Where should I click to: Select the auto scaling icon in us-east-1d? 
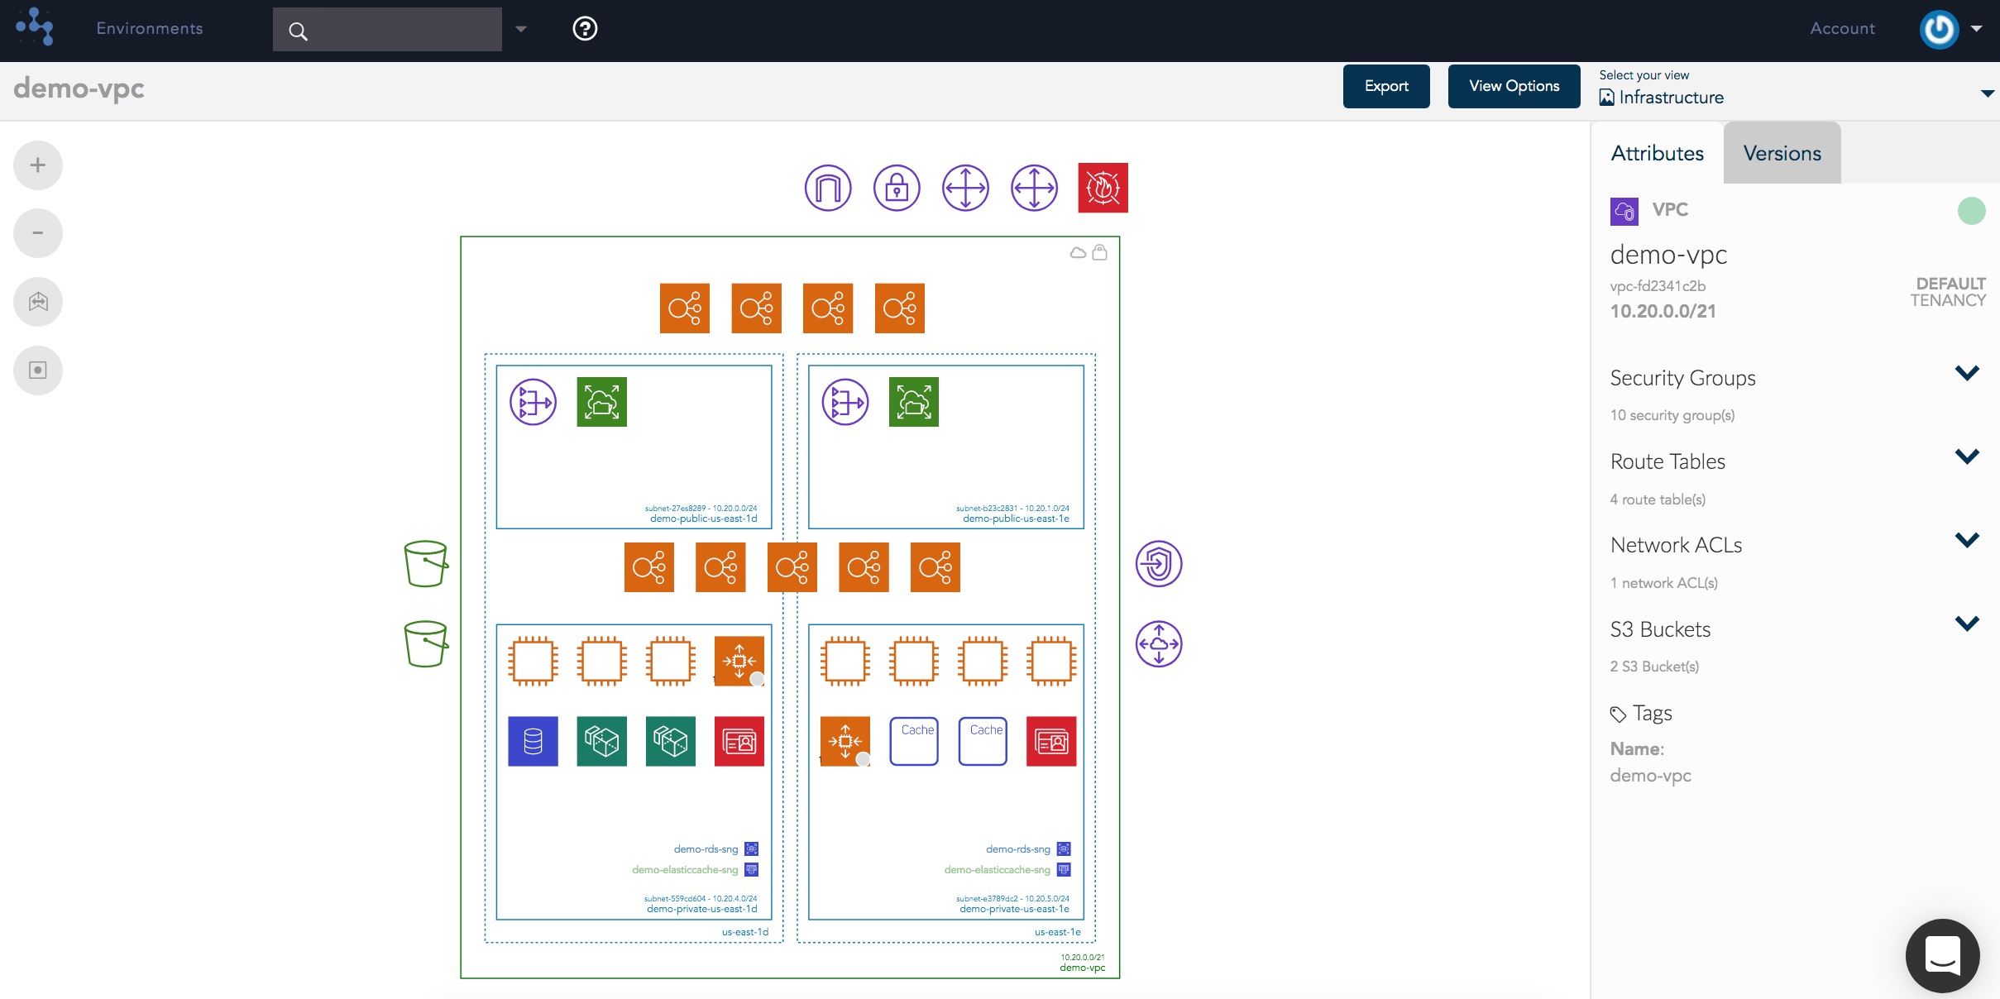coord(739,661)
